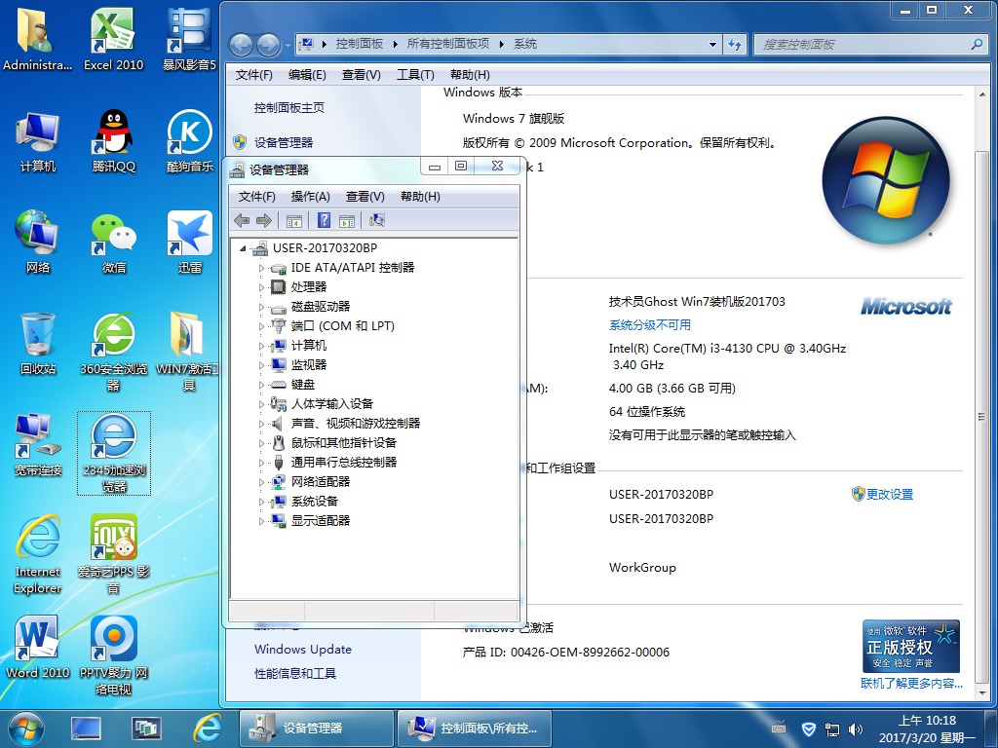Expand the IDE ATA/ATAPI 控制器 node
Viewport: 998px width, 748px height.
(x=261, y=269)
